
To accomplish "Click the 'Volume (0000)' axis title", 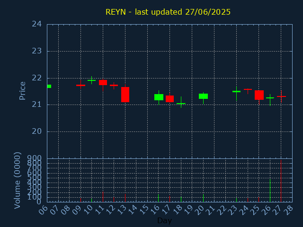I will 18,181.
